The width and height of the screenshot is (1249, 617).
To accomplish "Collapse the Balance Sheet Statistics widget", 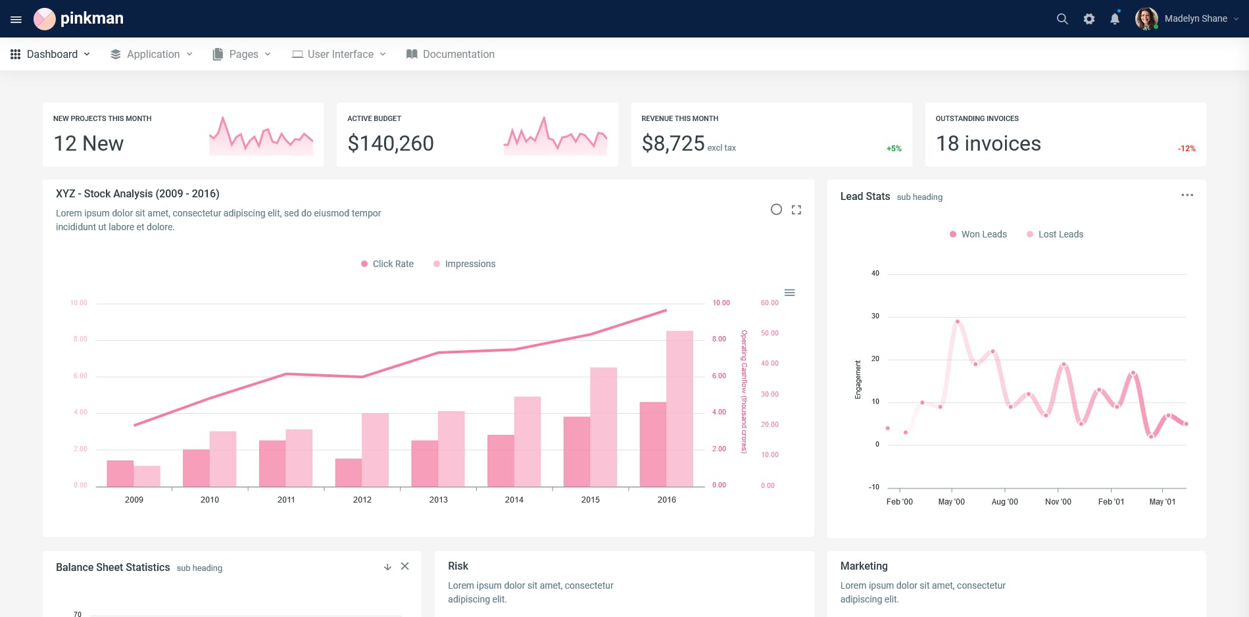I will coord(387,566).
